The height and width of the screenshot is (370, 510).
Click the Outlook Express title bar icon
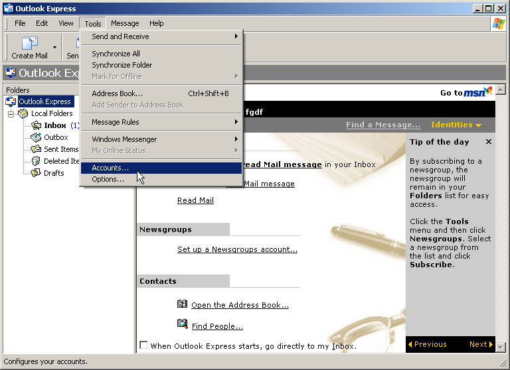pyautogui.click(x=9, y=9)
